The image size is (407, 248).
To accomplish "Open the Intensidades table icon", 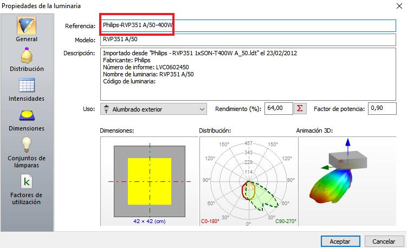I will (x=27, y=85).
